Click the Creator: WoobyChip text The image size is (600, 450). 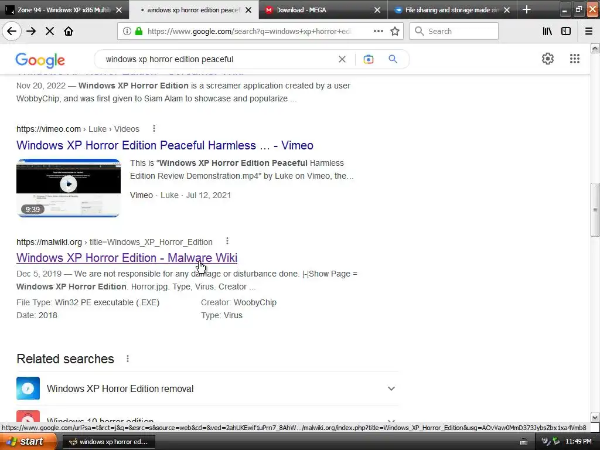click(x=239, y=303)
